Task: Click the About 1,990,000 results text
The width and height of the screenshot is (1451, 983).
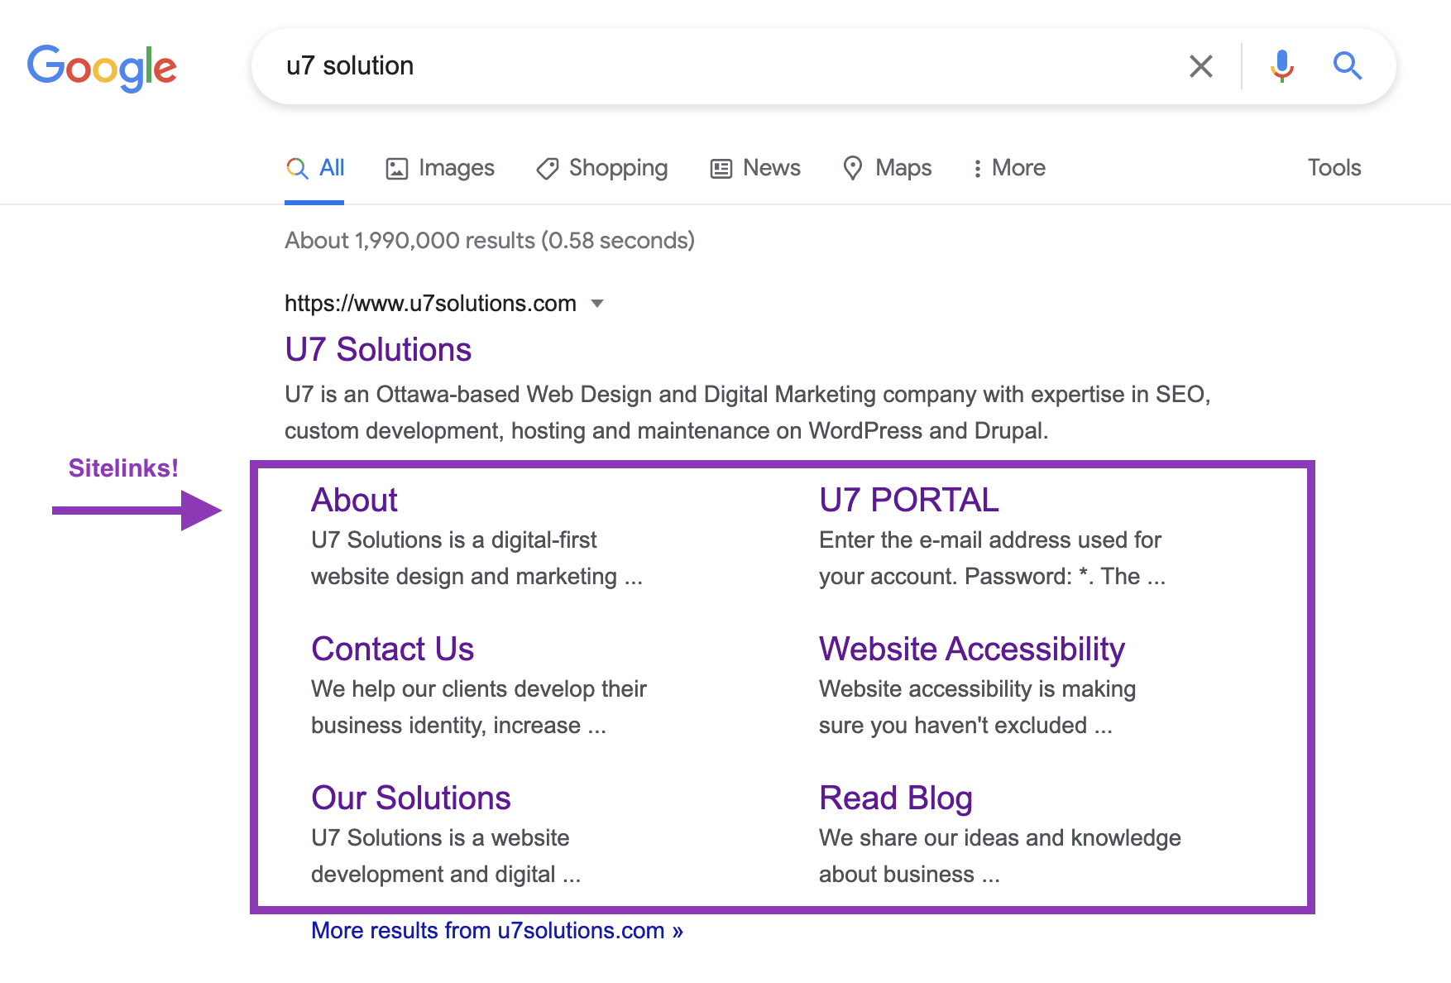Action: (x=490, y=241)
